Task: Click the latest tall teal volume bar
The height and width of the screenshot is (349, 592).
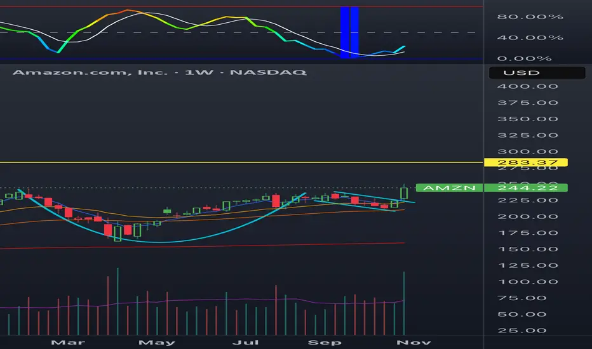Action: pos(404,303)
